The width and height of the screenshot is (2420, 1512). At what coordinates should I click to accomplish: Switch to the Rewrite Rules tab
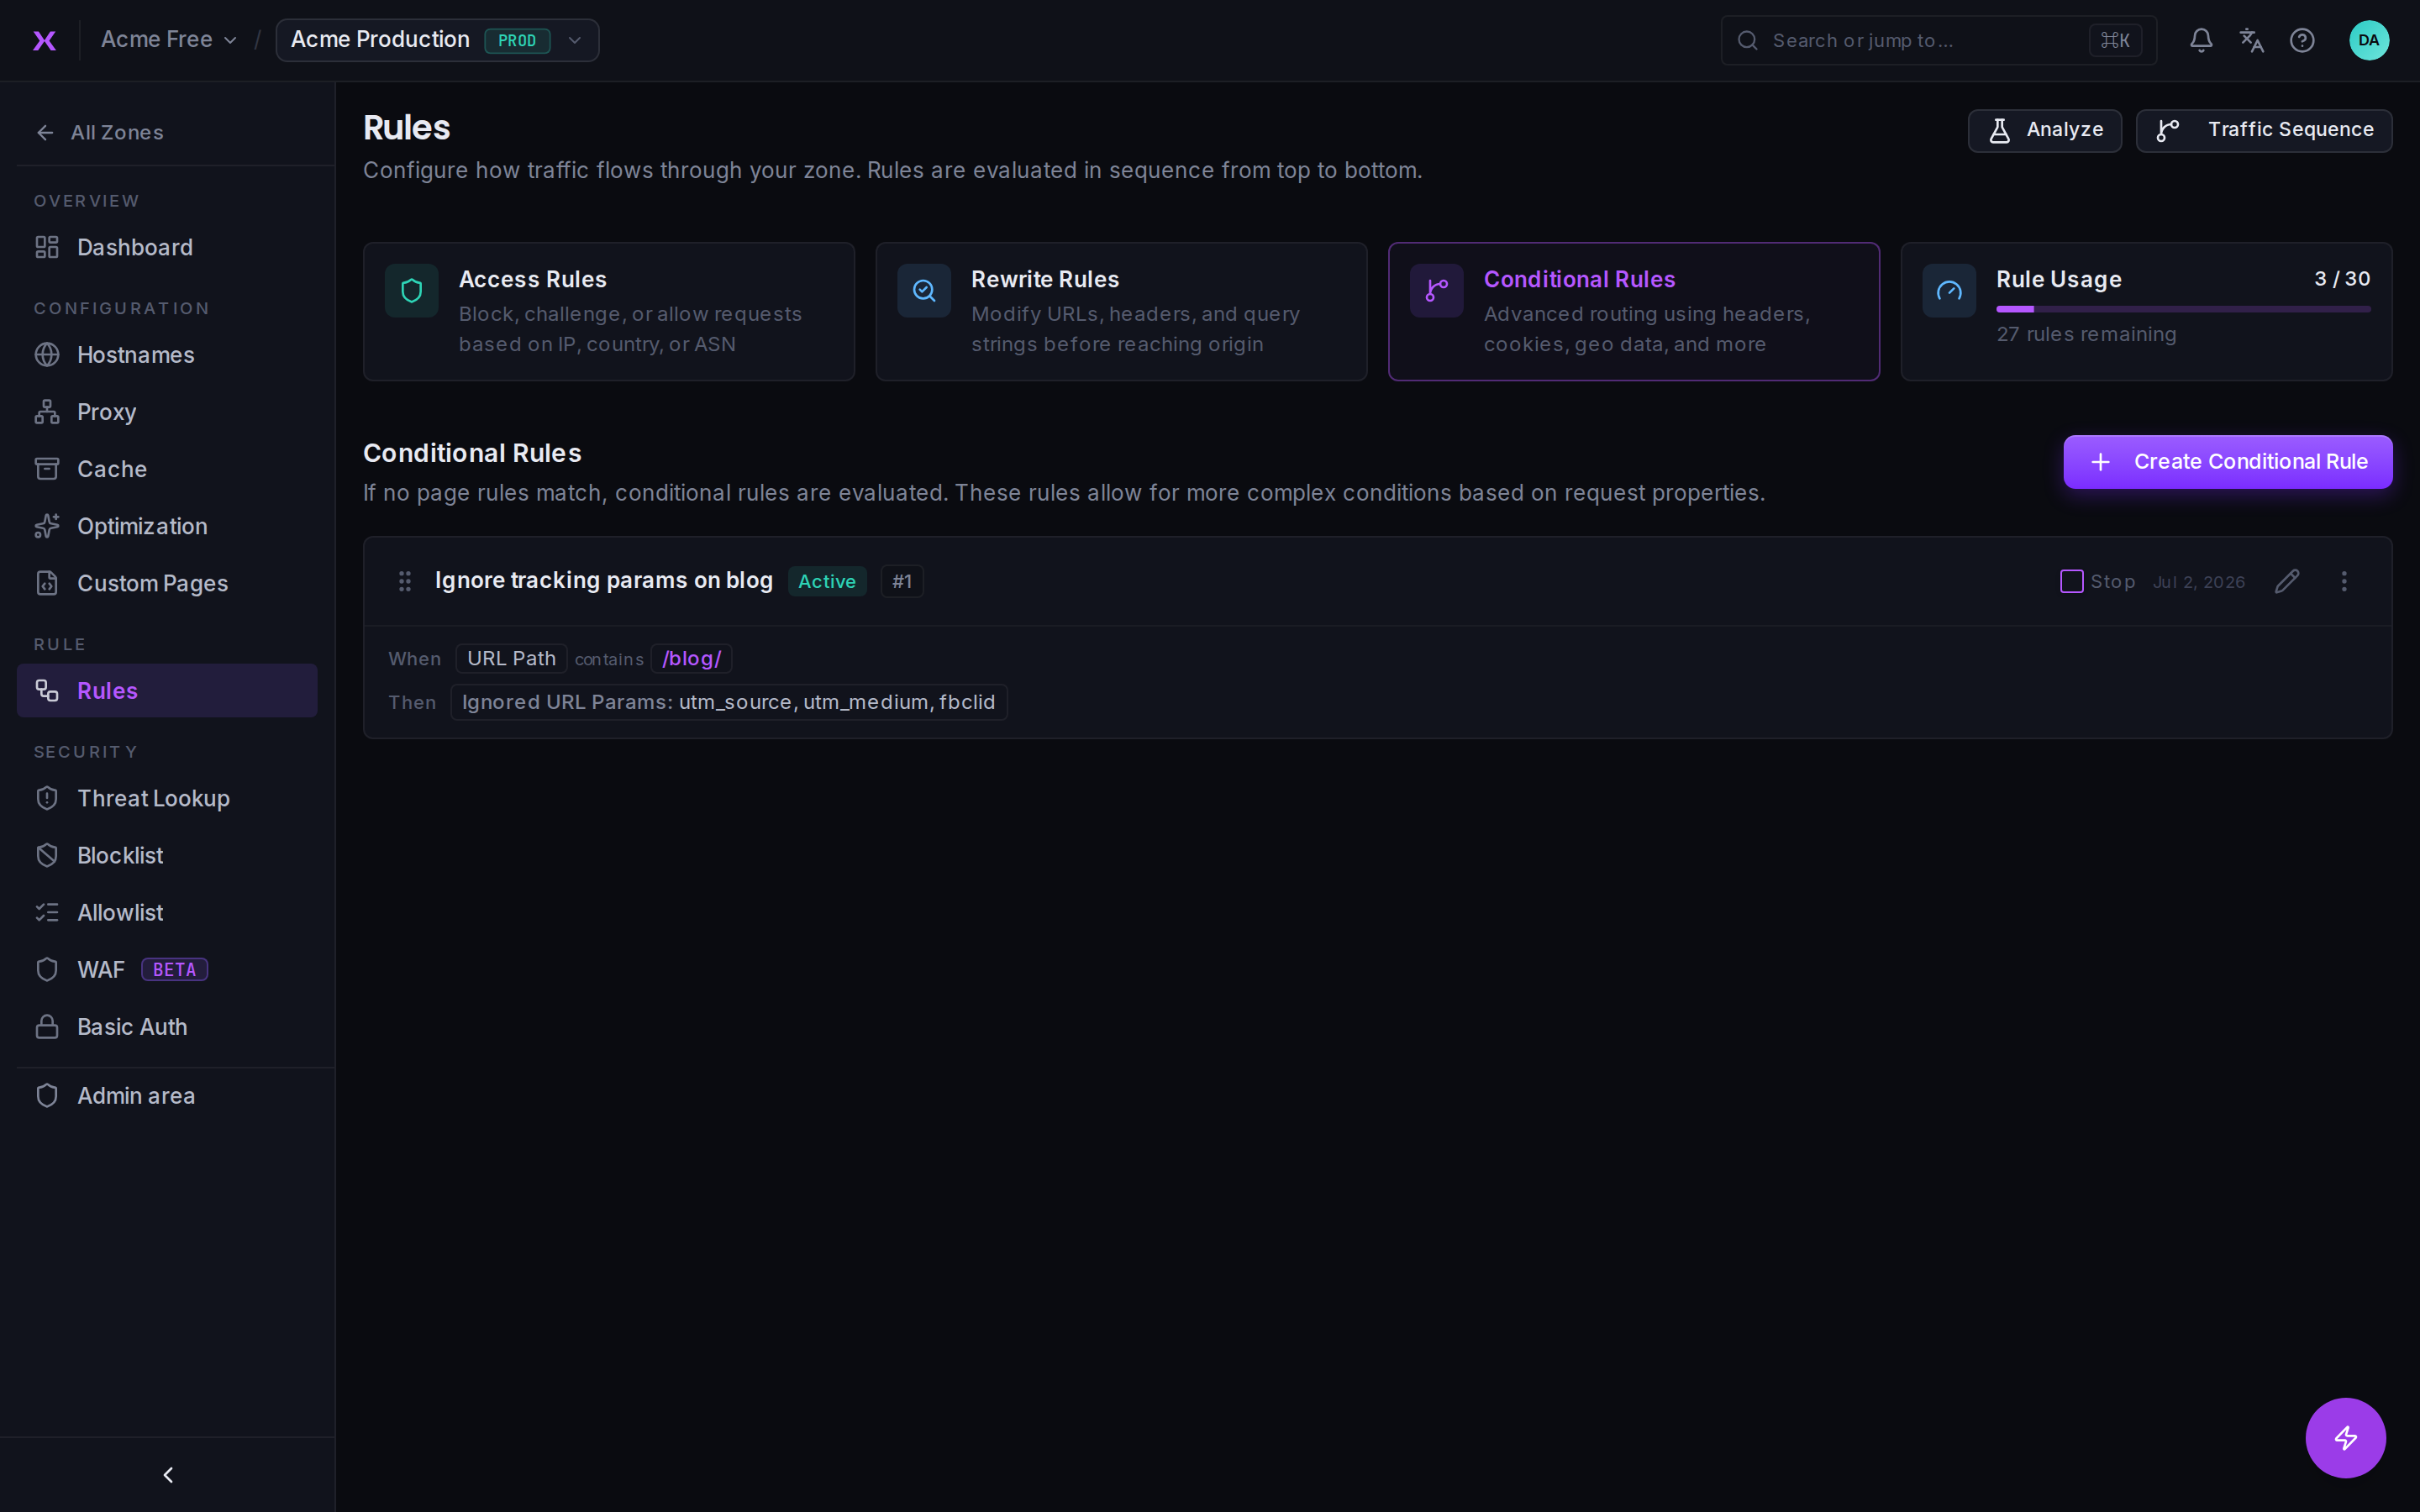pos(1121,311)
